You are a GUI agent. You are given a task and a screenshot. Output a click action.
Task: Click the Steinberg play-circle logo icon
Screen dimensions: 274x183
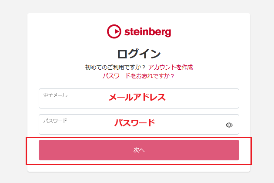click(114, 31)
